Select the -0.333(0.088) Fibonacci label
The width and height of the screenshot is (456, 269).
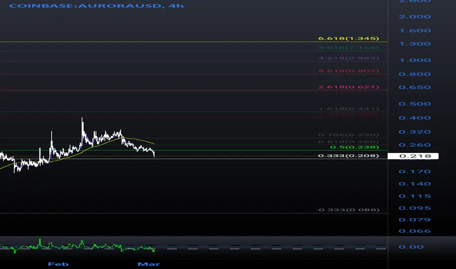(x=347, y=210)
